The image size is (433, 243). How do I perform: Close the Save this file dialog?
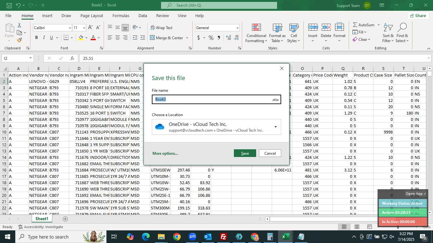click(281, 68)
